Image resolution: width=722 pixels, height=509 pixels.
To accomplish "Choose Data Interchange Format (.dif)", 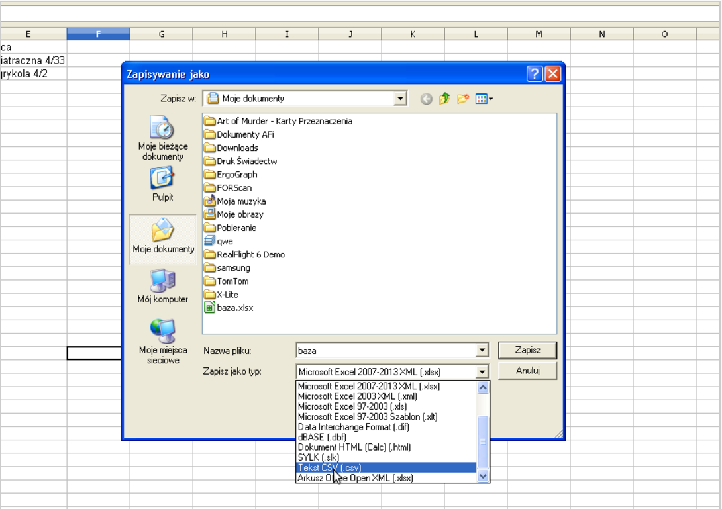I will [x=386, y=427].
